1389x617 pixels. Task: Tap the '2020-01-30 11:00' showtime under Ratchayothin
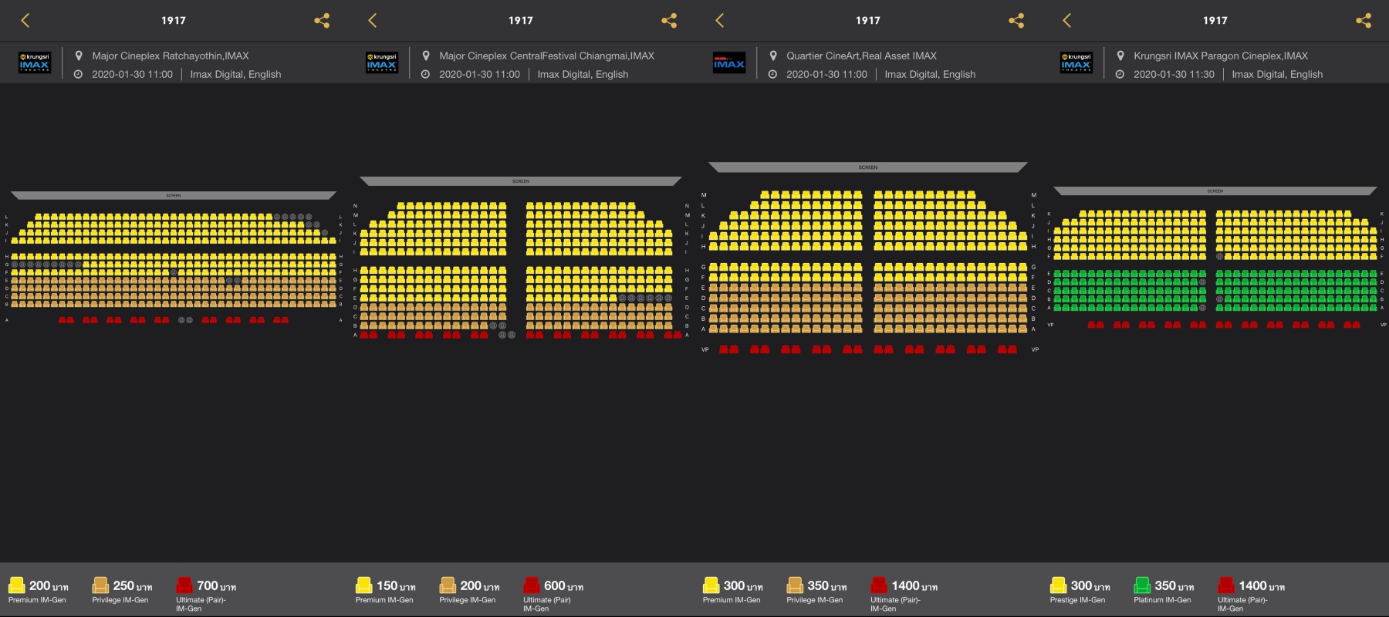[132, 75]
